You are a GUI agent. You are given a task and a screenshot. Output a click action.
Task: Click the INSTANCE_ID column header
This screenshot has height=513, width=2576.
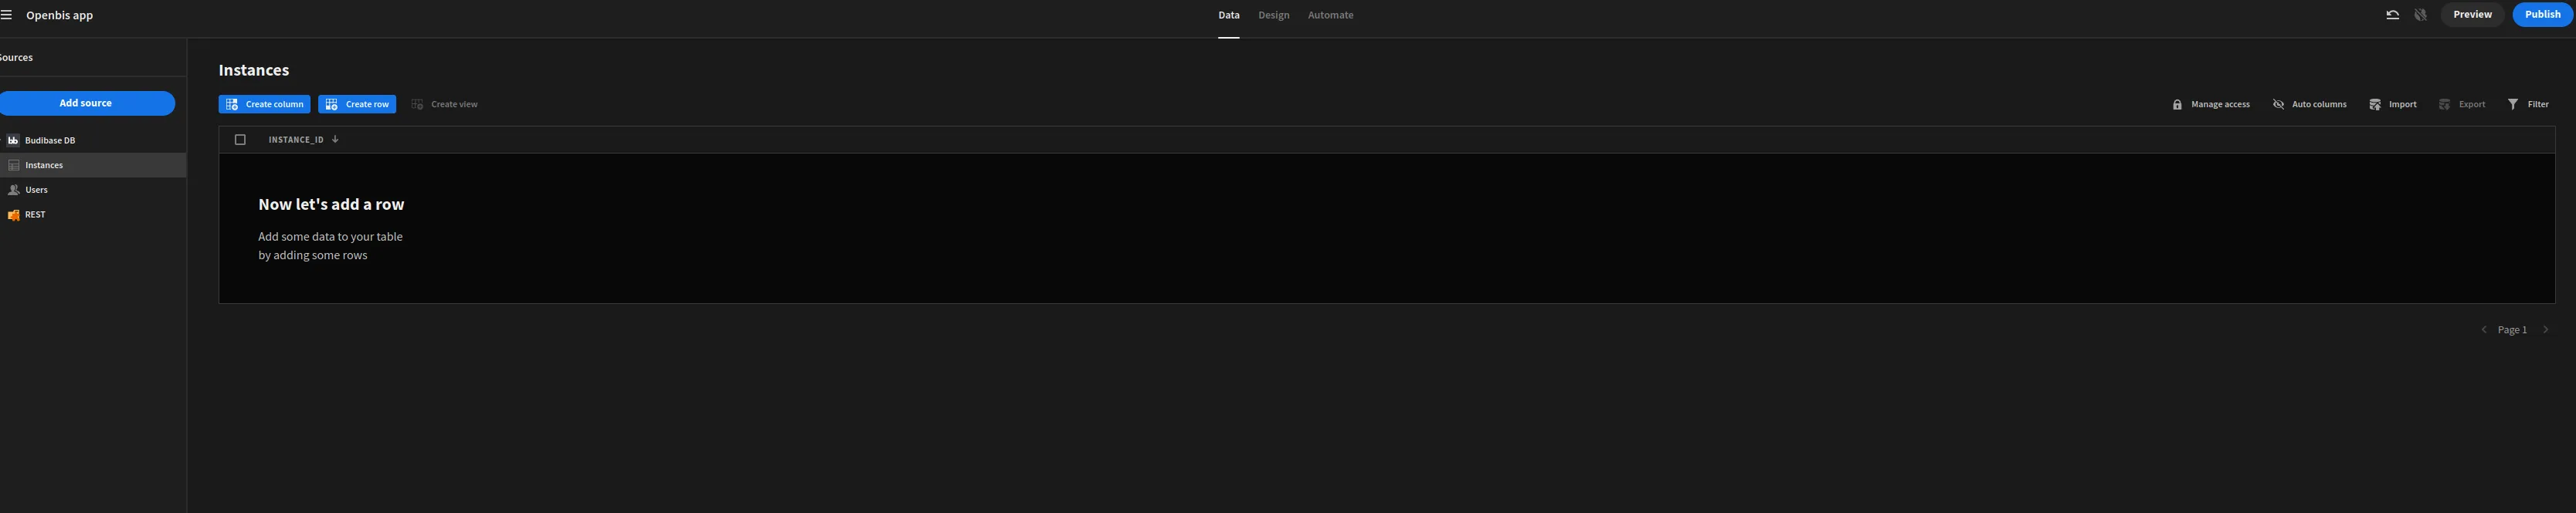296,140
